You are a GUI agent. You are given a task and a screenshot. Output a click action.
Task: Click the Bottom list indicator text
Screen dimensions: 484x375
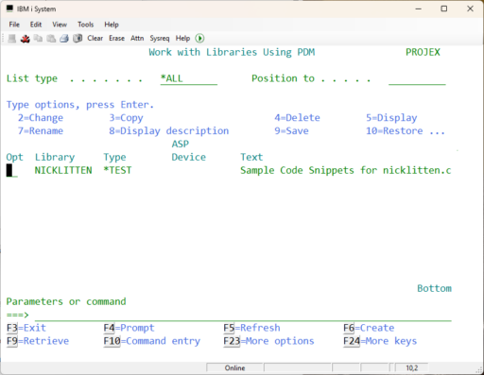[434, 289]
